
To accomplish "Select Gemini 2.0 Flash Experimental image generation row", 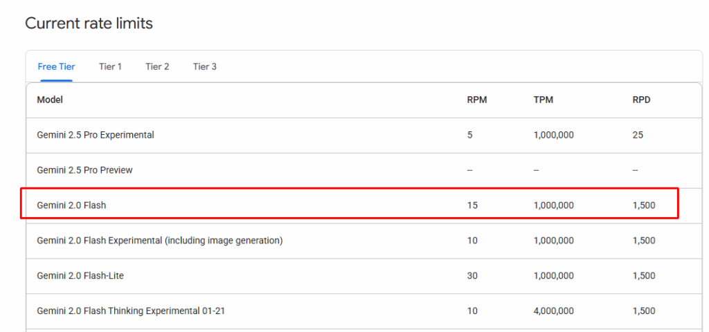I will 364,241.
